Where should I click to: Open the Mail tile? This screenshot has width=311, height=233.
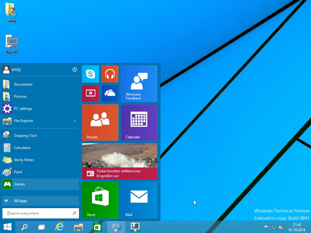(139, 200)
